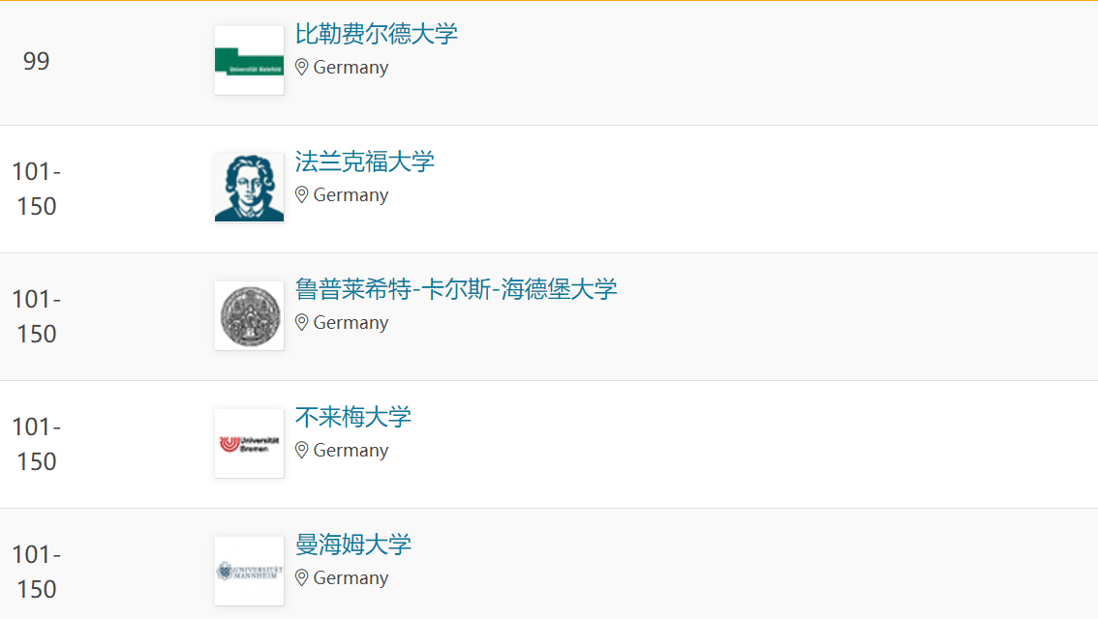Open the 不来梅大学 university link
The width and height of the screenshot is (1098, 619).
[352, 417]
